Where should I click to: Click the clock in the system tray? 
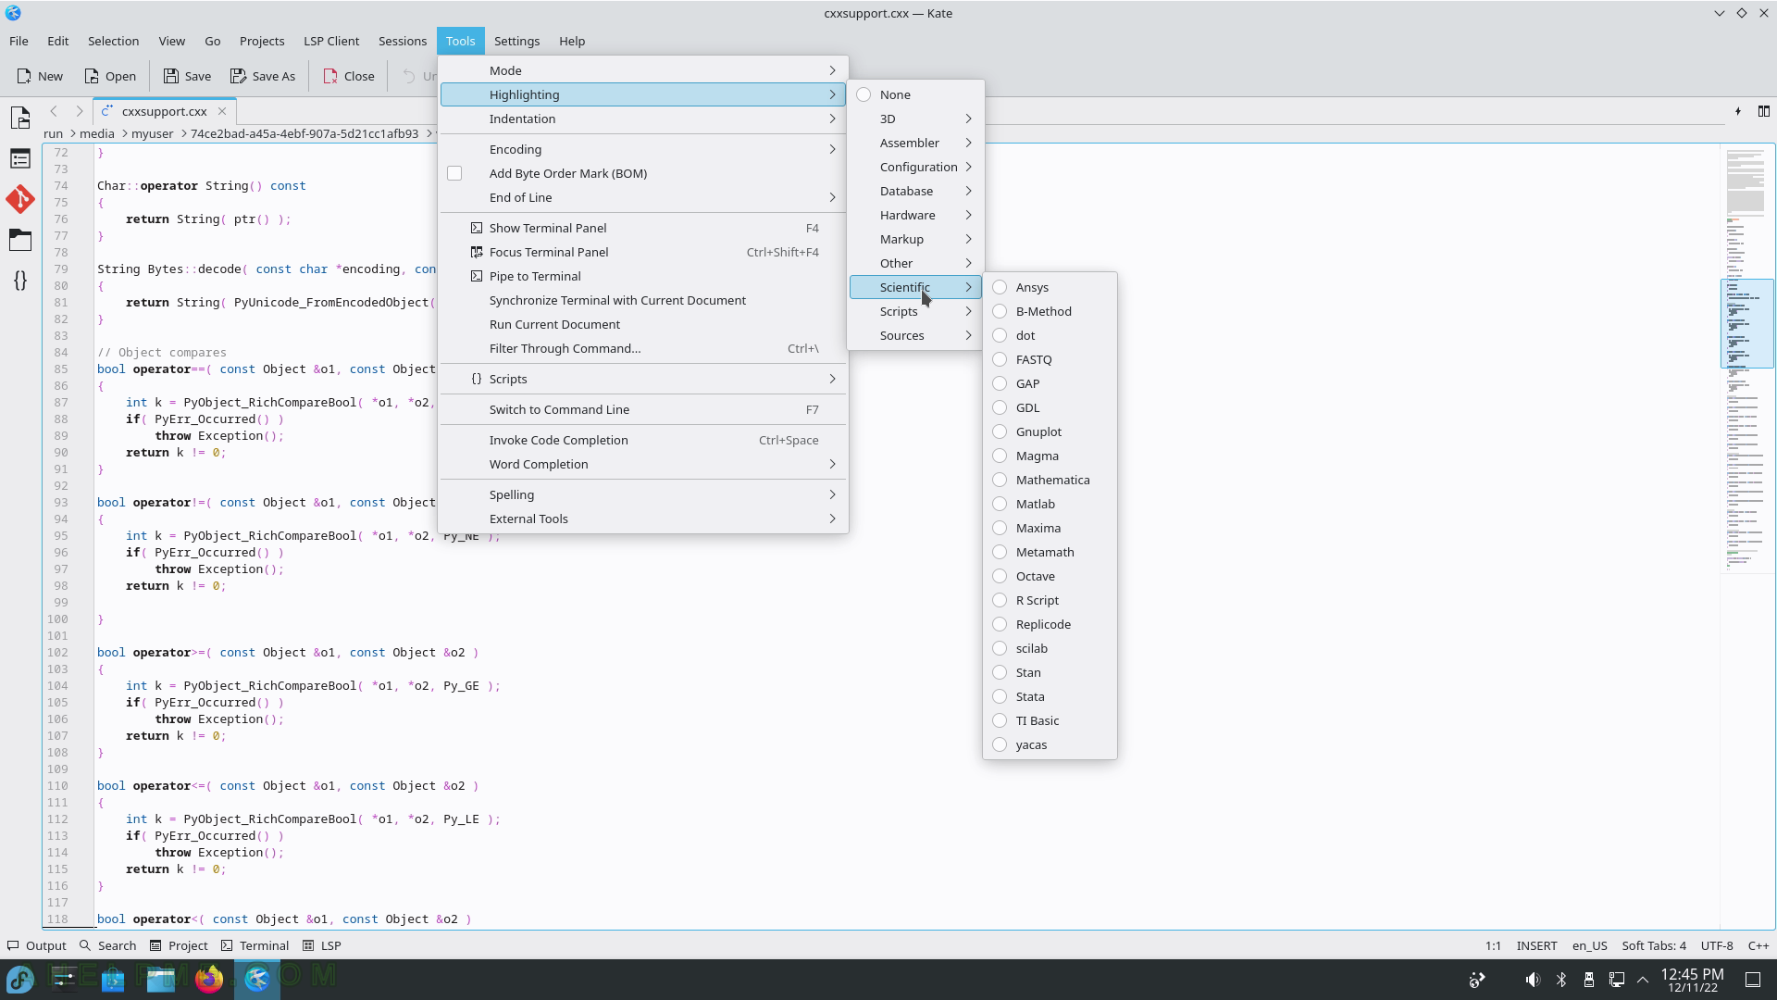(1692, 980)
